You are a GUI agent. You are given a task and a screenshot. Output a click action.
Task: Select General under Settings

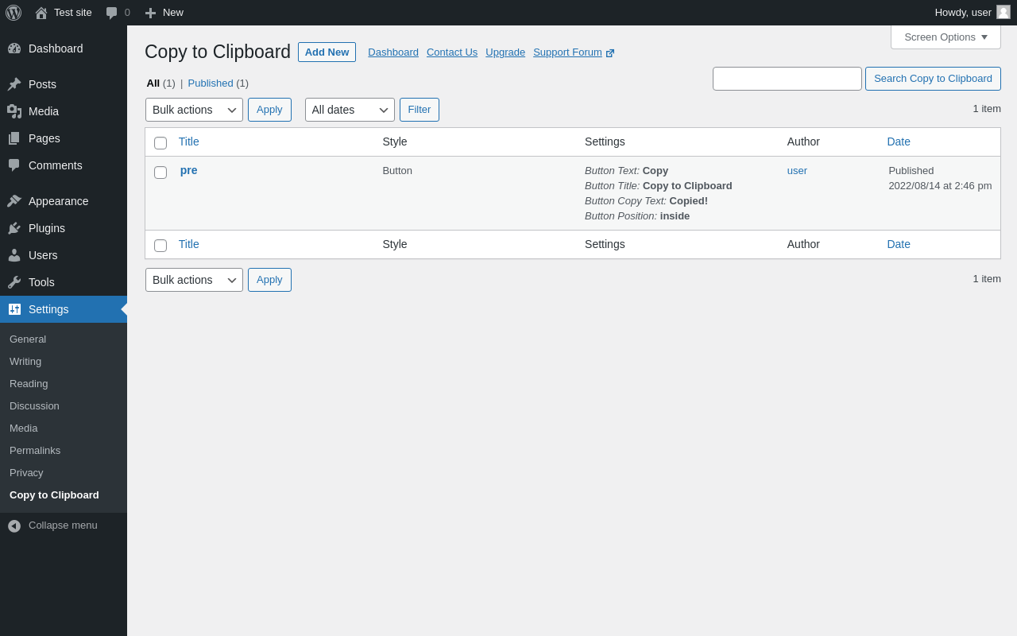pos(28,339)
